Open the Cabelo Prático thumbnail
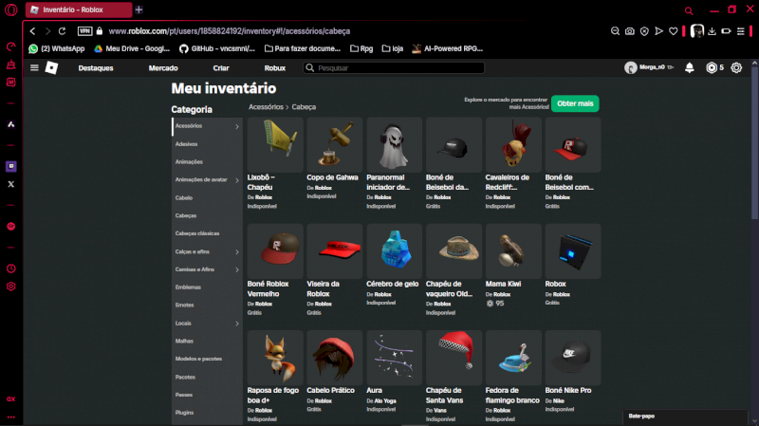This screenshot has width=759, height=426. coord(335,358)
